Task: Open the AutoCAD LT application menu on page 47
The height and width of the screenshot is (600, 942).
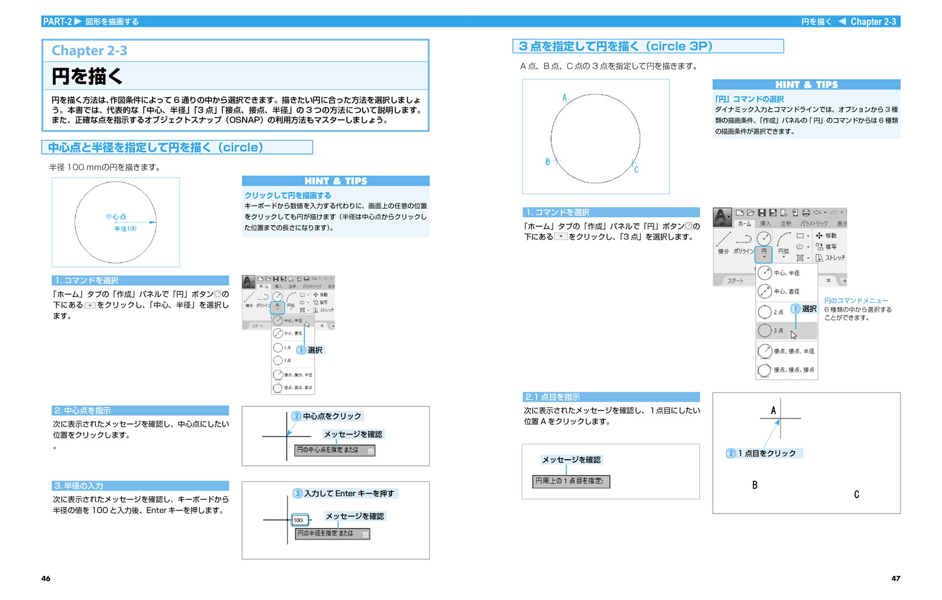Action: point(722,217)
